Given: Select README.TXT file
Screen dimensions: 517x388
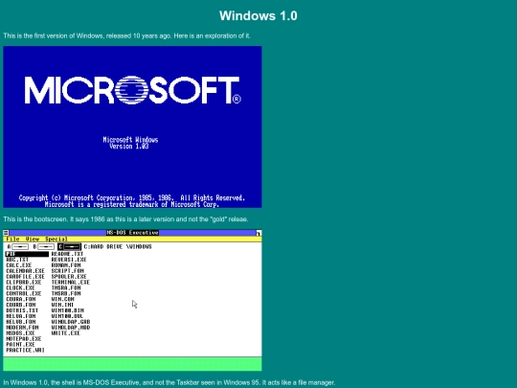Looking at the screenshot, I should 68,254.
